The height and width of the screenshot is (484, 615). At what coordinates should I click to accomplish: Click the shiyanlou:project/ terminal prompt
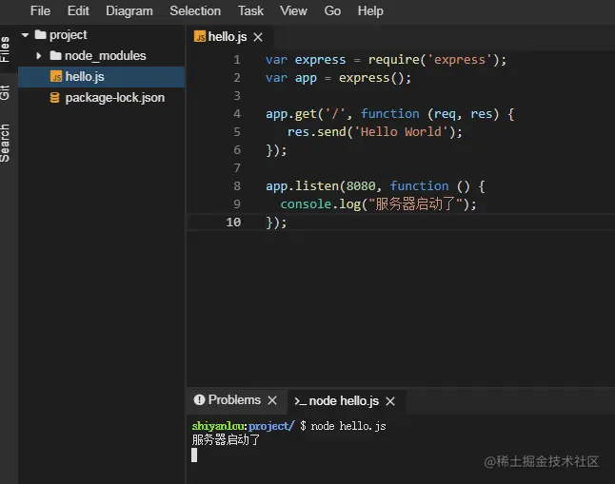pyautogui.click(x=243, y=426)
